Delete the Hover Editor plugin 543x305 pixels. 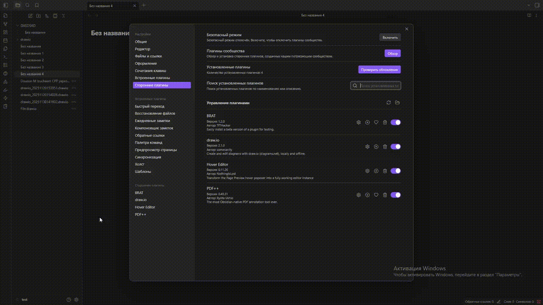pyautogui.click(x=385, y=171)
